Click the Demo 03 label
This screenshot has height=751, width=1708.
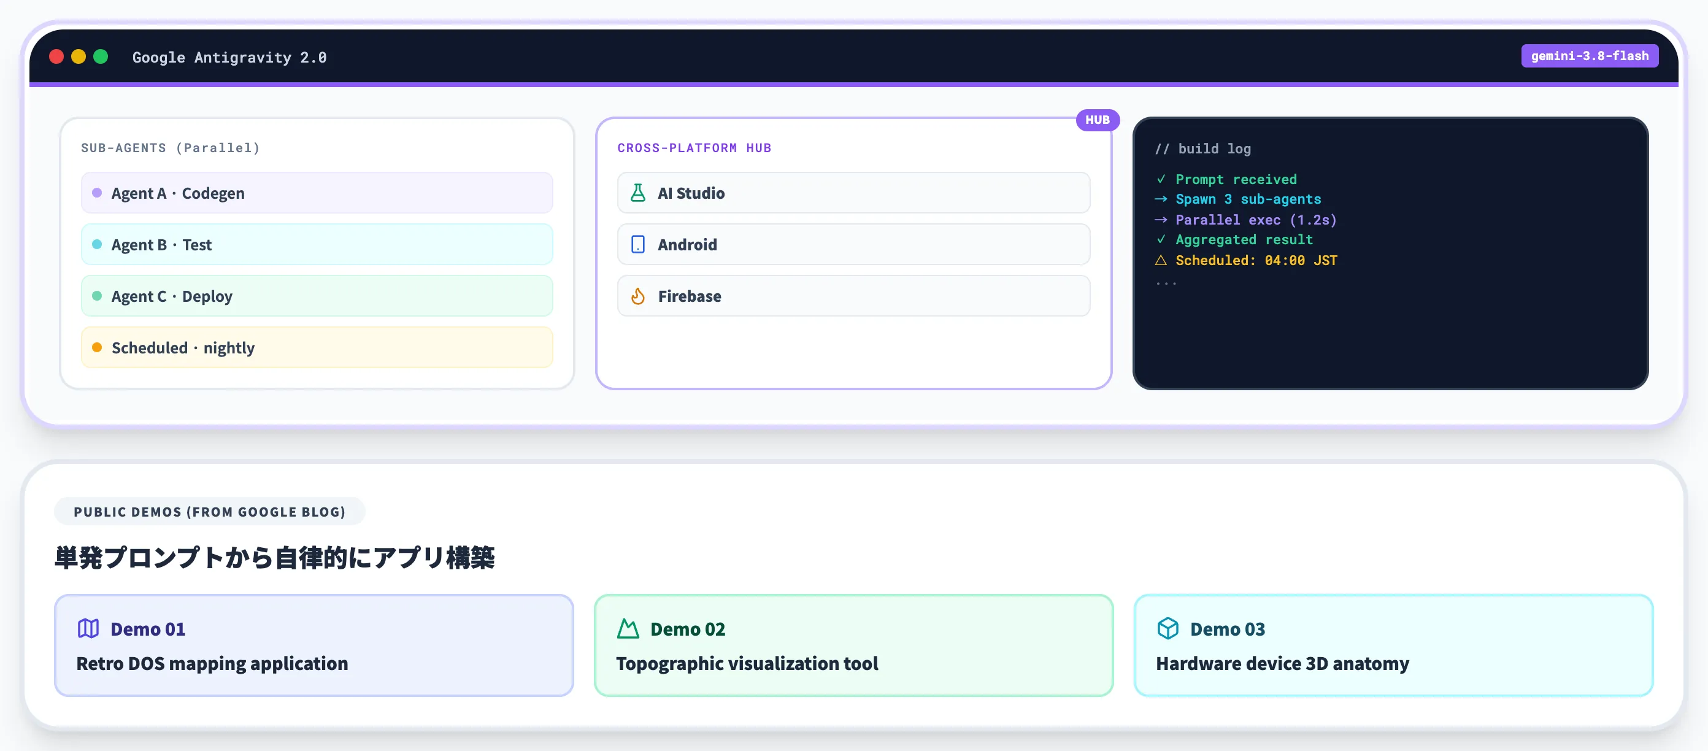point(1227,628)
